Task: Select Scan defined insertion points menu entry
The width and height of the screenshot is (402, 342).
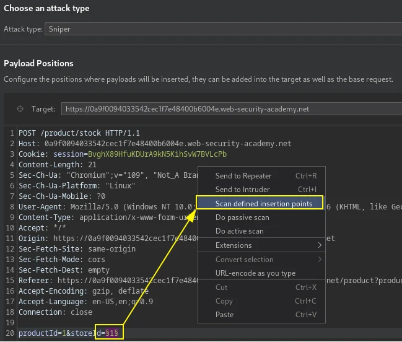Action: pyautogui.click(x=260, y=204)
